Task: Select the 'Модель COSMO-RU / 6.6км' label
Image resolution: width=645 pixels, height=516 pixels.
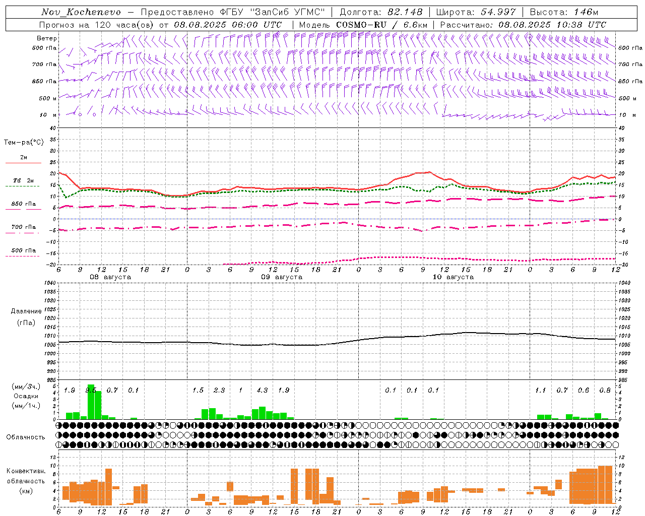Action: (x=363, y=25)
